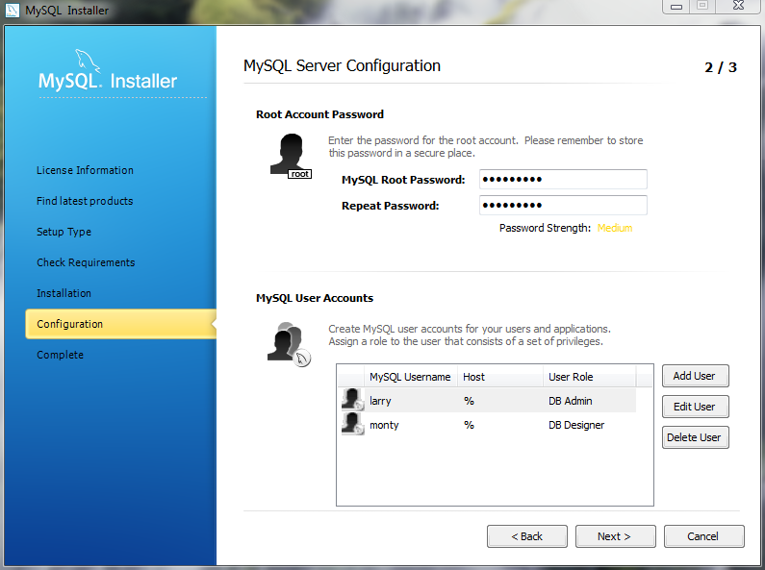The width and height of the screenshot is (765, 570).
Task: Sort by MySQL Username column header
Action: pos(410,377)
